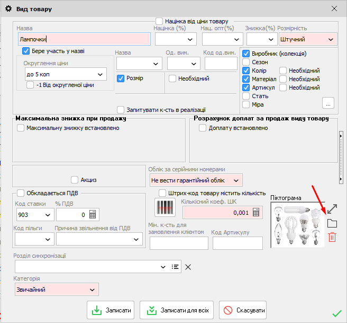Open calculator for Кількісний коеф. ШК field
The image size is (347, 323).
click(x=256, y=213)
